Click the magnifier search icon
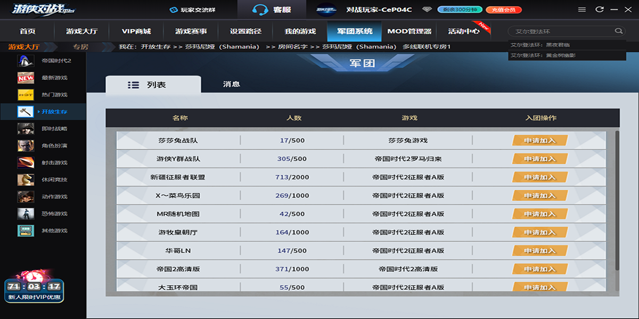The width and height of the screenshot is (639, 319). [618, 31]
